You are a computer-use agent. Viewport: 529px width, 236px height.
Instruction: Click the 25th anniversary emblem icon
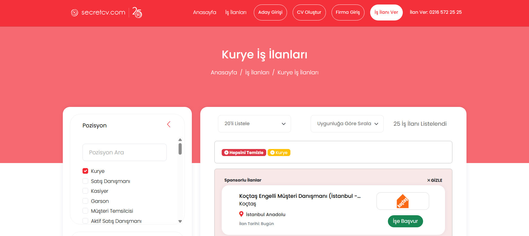click(137, 13)
